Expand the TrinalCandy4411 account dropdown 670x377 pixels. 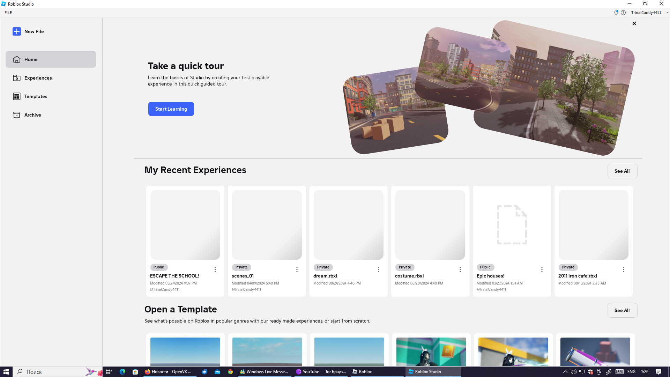coord(667,13)
